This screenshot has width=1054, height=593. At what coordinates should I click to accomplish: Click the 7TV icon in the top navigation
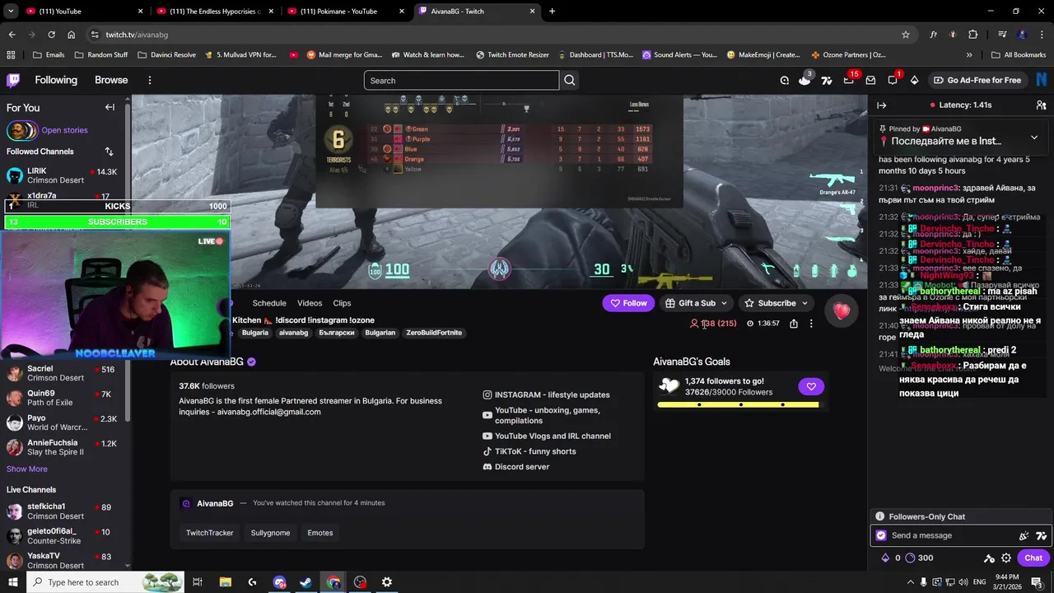point(827,80)
